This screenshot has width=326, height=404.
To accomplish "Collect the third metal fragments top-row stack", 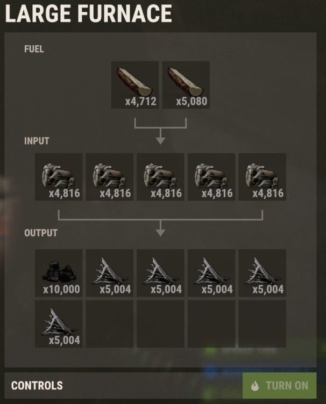I will 211,273.
